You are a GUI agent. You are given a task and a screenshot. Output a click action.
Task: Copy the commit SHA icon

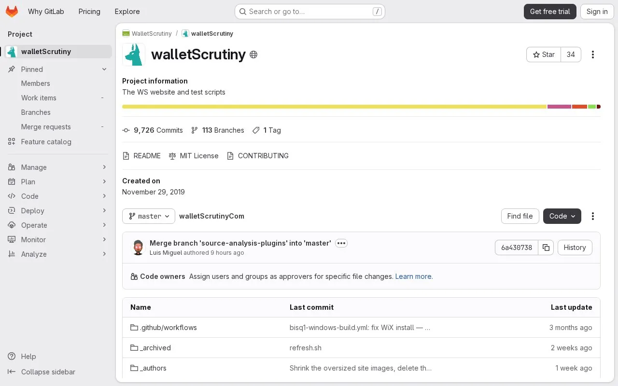tap(546, 248)
